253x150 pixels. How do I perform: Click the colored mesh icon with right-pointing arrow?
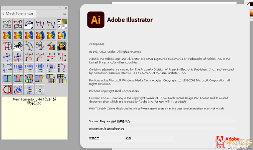(7, 35)
